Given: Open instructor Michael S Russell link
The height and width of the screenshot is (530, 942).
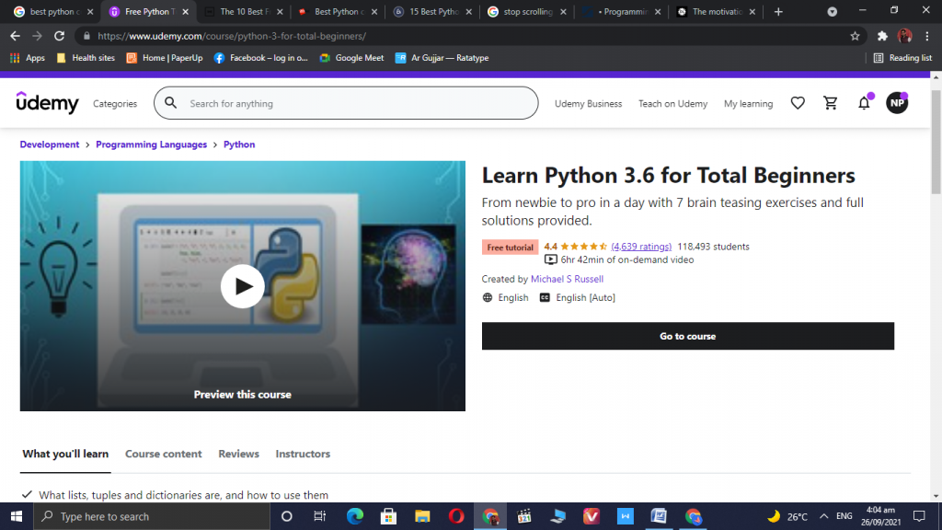Looking at the screenshot, I should tap(567, 279).
